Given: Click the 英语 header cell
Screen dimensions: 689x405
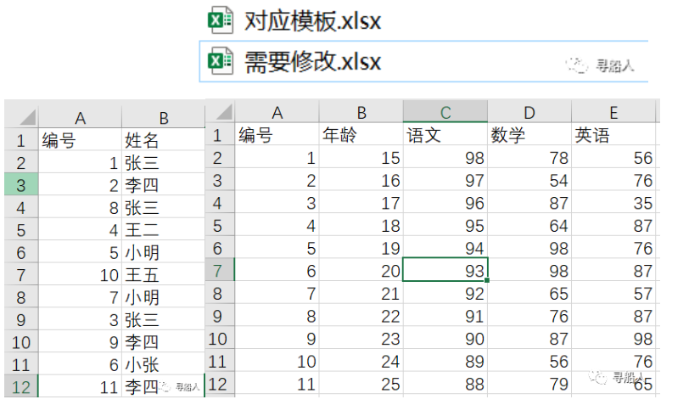Looking at the screenshot, I should [613, 134].
